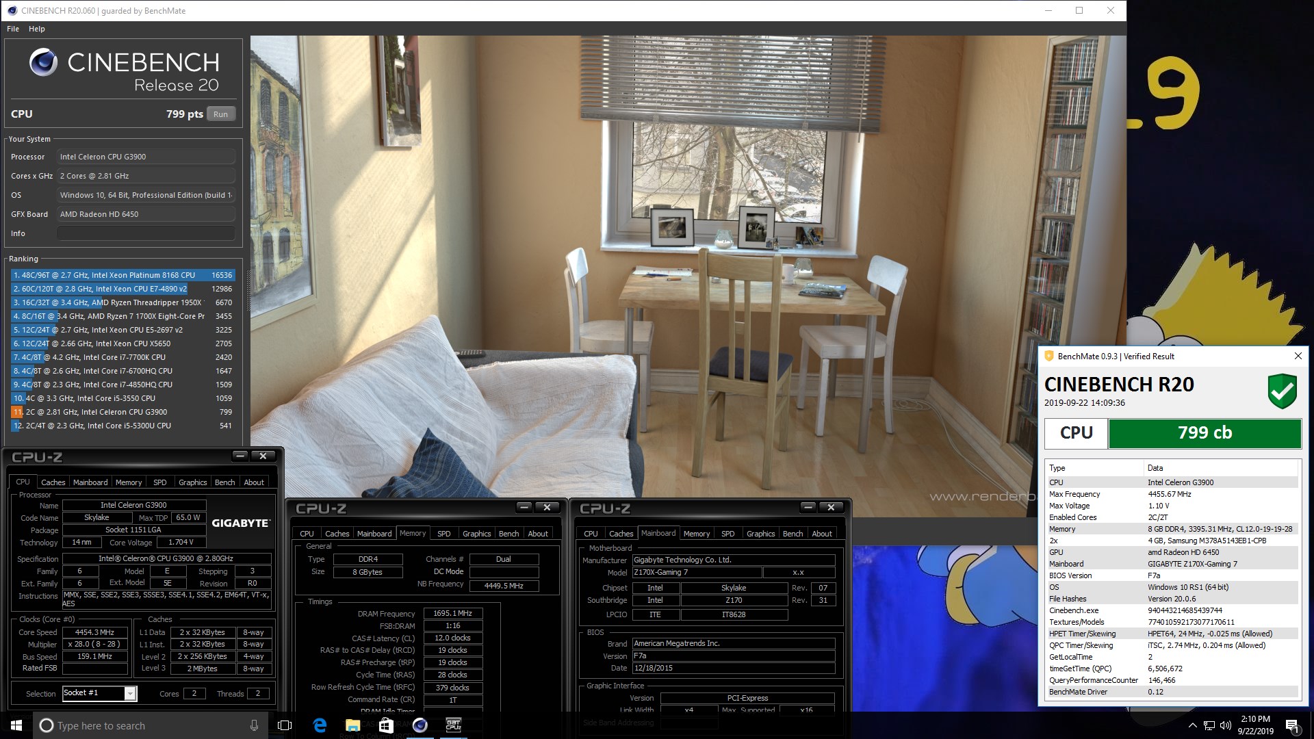Open the Help menu in Cinebench
Viewport: 1314px width, 739px height.
pos(37,29)
